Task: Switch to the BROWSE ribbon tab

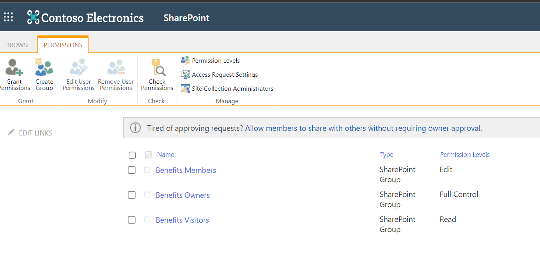Action: pyautogui.click(x=18, y=45)
